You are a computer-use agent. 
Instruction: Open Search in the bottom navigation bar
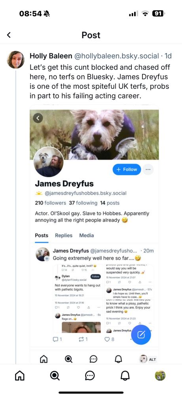(x=55, y=376)
